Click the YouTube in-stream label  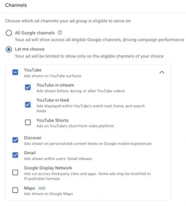coord(55,85)
